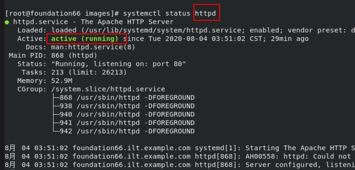Click the docs reference man:httpd.service(8)

[93, 47]
